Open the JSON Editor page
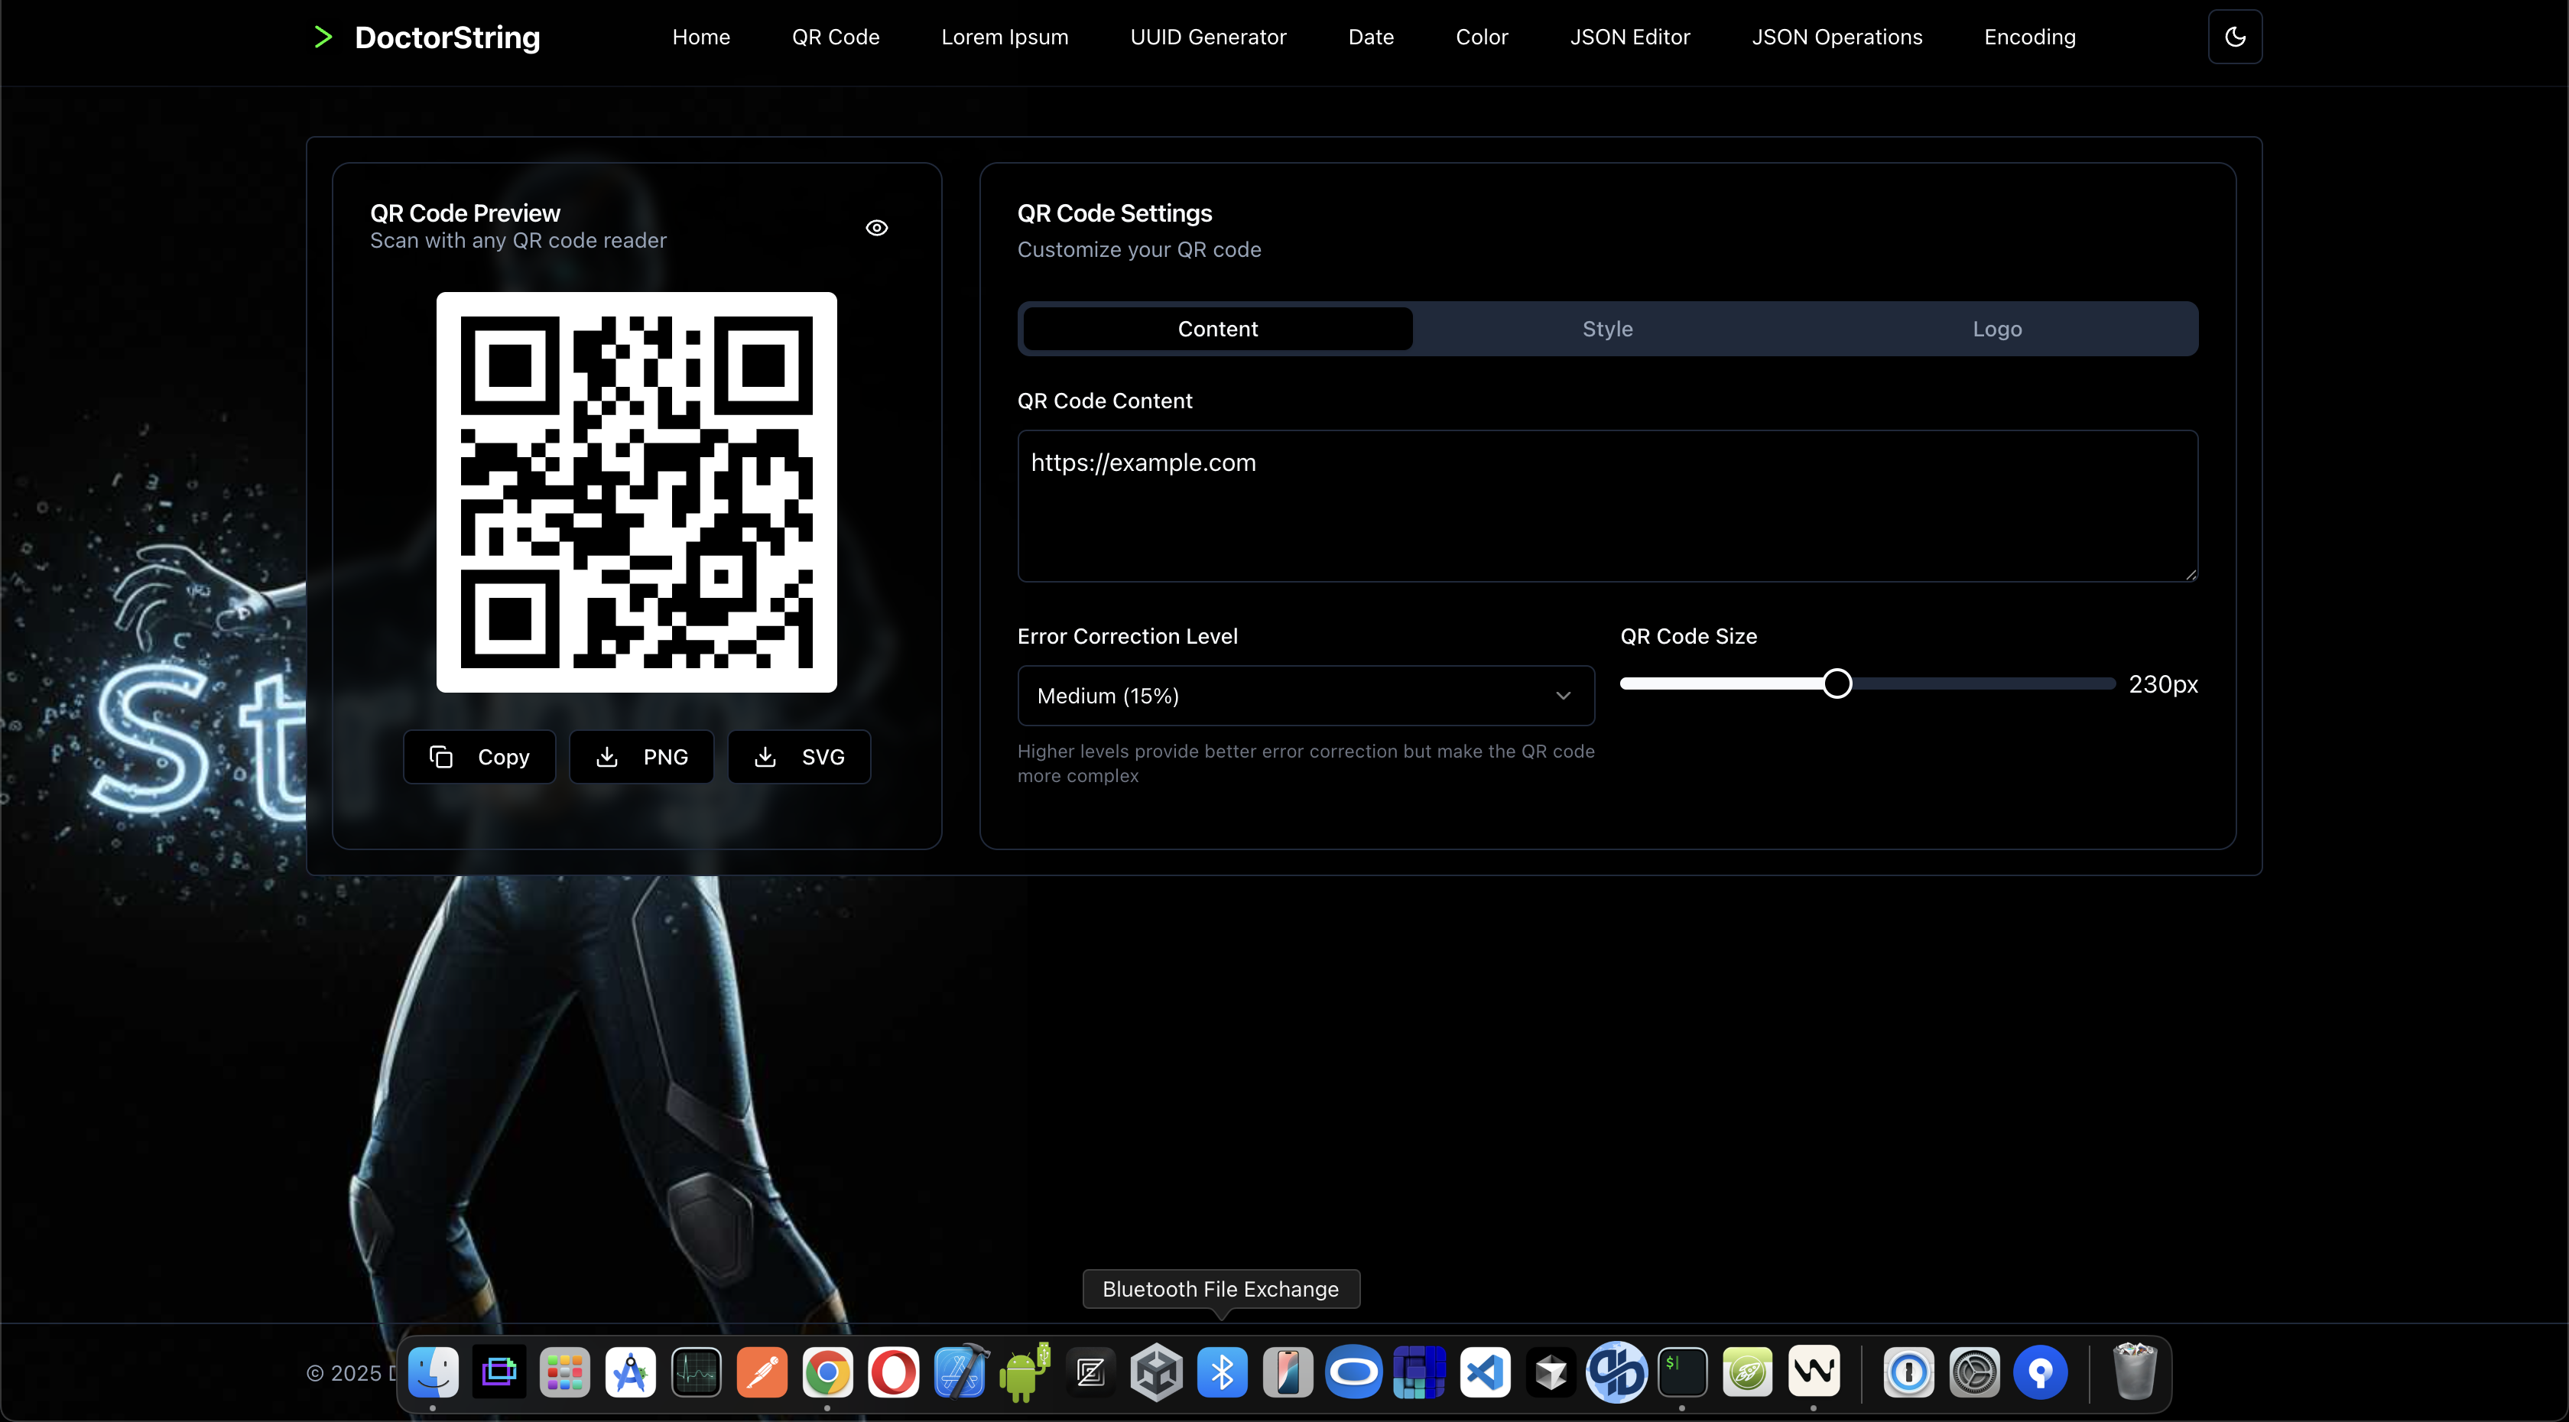 click(1629, 37)
